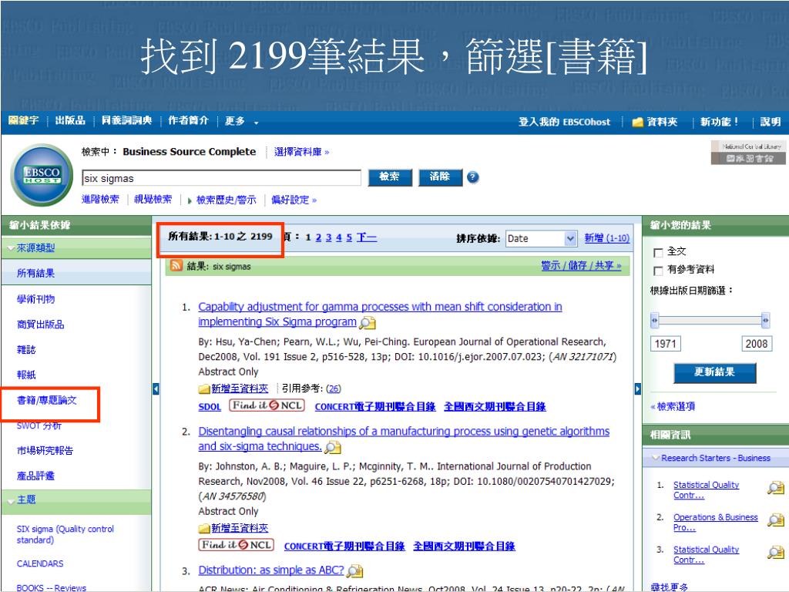Collapse Research Starters - Business section
Viewport: 789px width, 592px height.
click(656, 458)
